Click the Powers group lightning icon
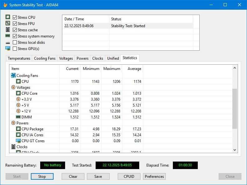Viewport: 247px width, 185px height. coord(13,123)
